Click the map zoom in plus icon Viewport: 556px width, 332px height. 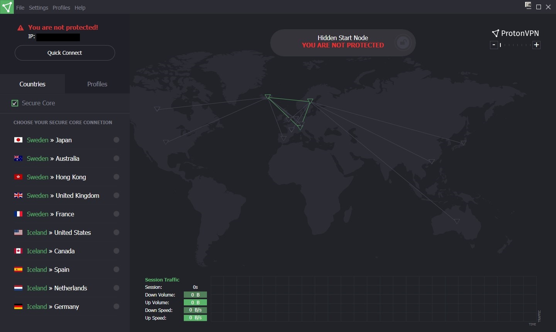point(536,45)
